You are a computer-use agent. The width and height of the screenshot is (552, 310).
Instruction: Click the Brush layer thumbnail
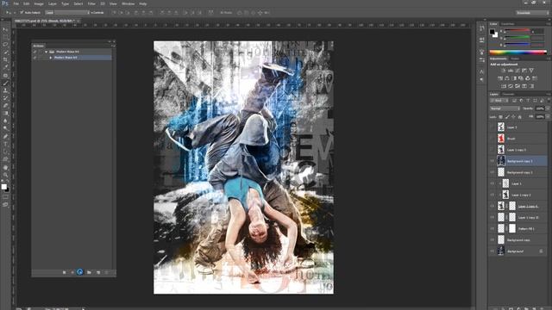tap(501, 139)
